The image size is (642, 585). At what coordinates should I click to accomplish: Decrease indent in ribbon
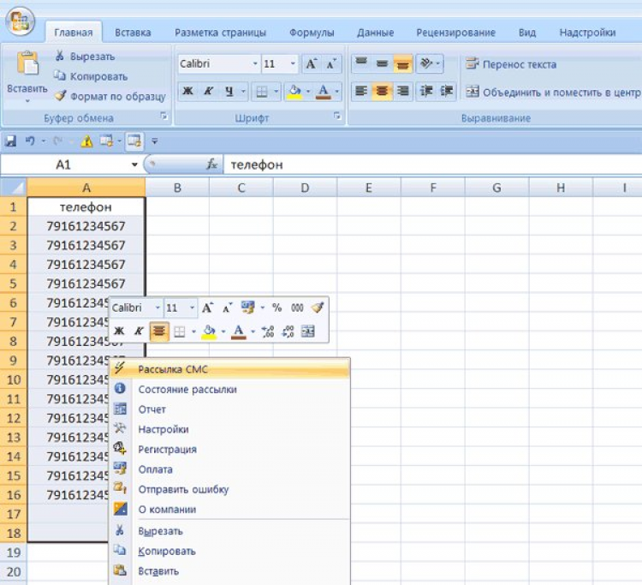[425, 91]
